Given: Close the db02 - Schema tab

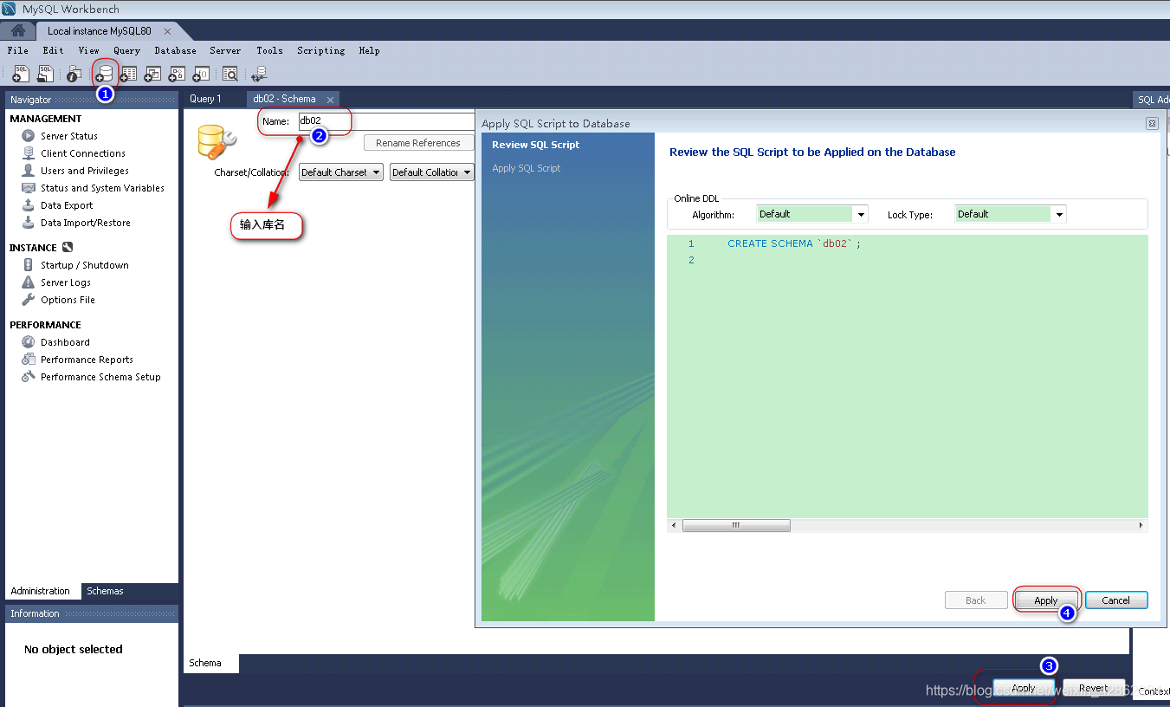Looking at the screenshot, I should click(x=329, y=100).
